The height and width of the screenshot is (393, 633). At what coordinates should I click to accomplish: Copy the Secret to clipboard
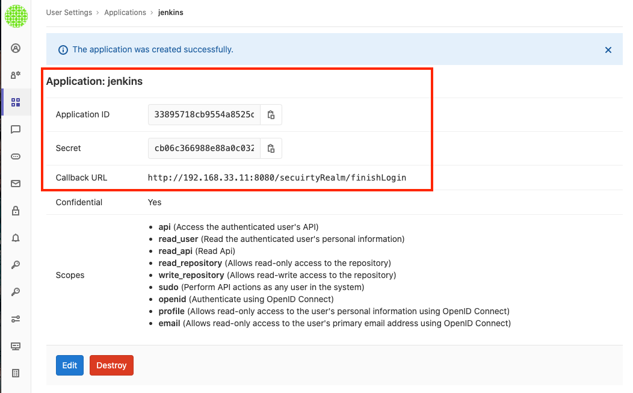tap(271, 149)
